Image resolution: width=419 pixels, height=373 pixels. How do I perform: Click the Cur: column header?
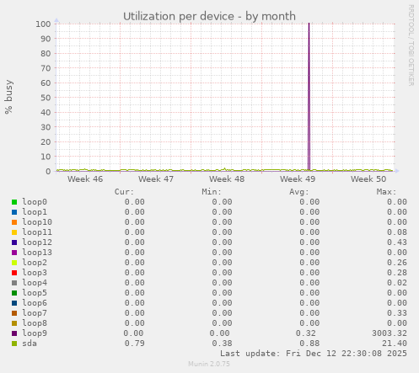124,192
